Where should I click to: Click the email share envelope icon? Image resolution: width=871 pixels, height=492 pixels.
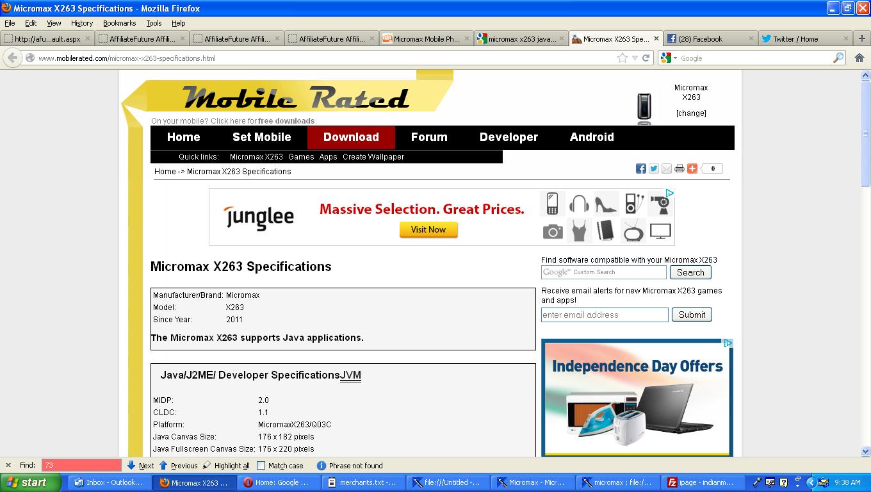click(x=667, y=168)
